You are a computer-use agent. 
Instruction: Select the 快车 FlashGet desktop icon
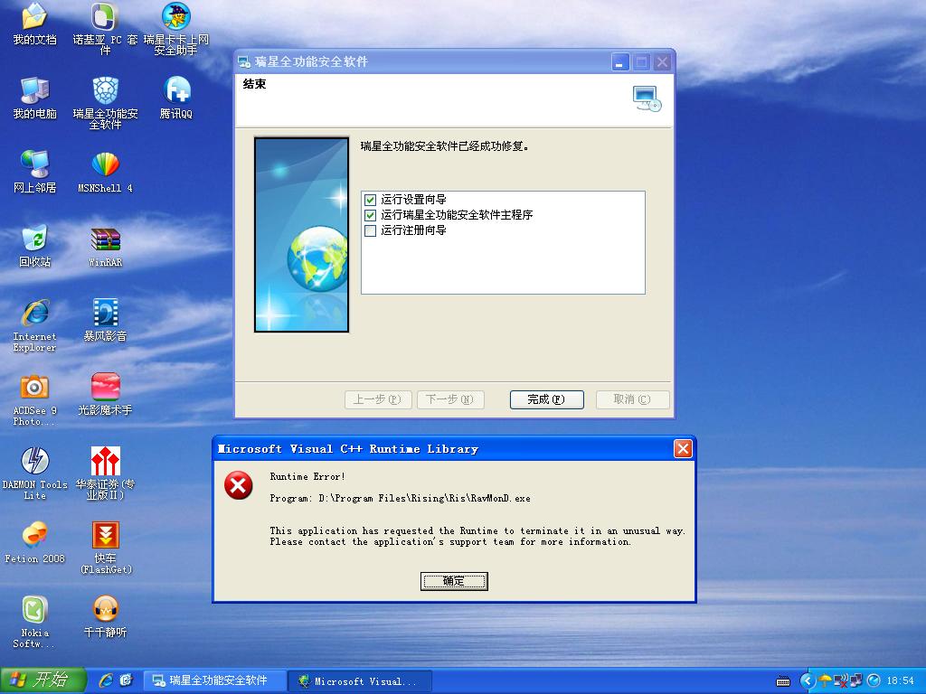click(105, 549)
